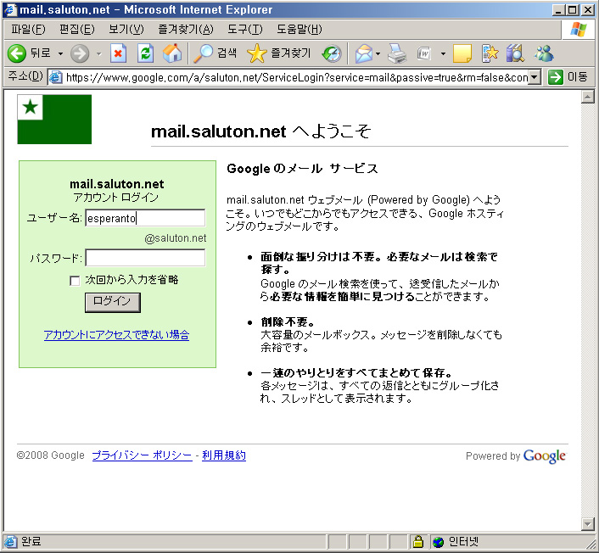The width and height of the screenshot is (599, 553).
Task: Click the yellow note Discuss icon
Action: click(x=462, y=53)
